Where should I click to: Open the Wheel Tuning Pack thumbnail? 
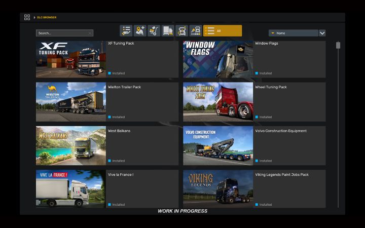[218, 102]
